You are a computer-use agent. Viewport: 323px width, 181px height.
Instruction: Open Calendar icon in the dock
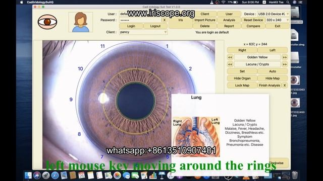pyautogui.click(x=82, y=175)
